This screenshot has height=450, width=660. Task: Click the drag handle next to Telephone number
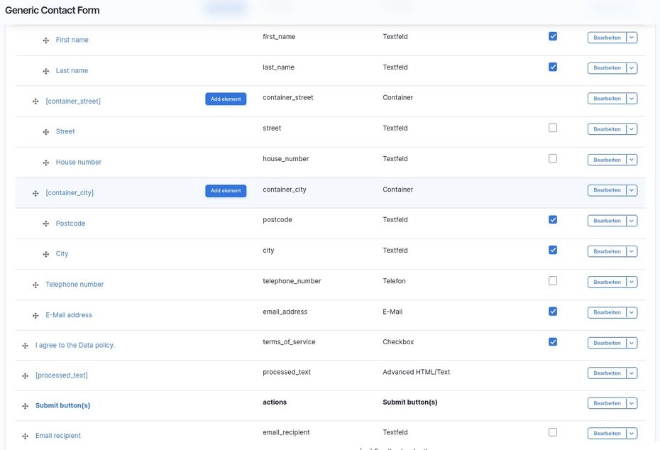tap(35, 285)
